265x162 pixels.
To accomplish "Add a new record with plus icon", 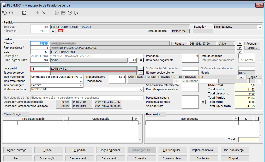I will (37, 13).
